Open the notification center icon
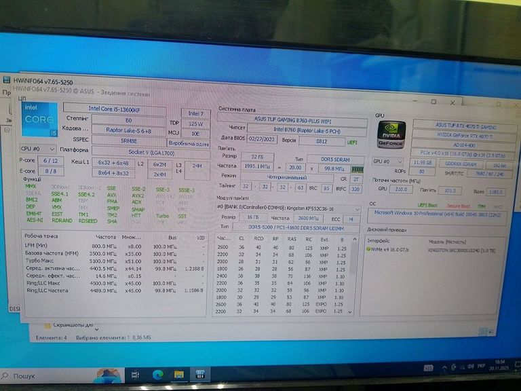 (x=518, y=365)
